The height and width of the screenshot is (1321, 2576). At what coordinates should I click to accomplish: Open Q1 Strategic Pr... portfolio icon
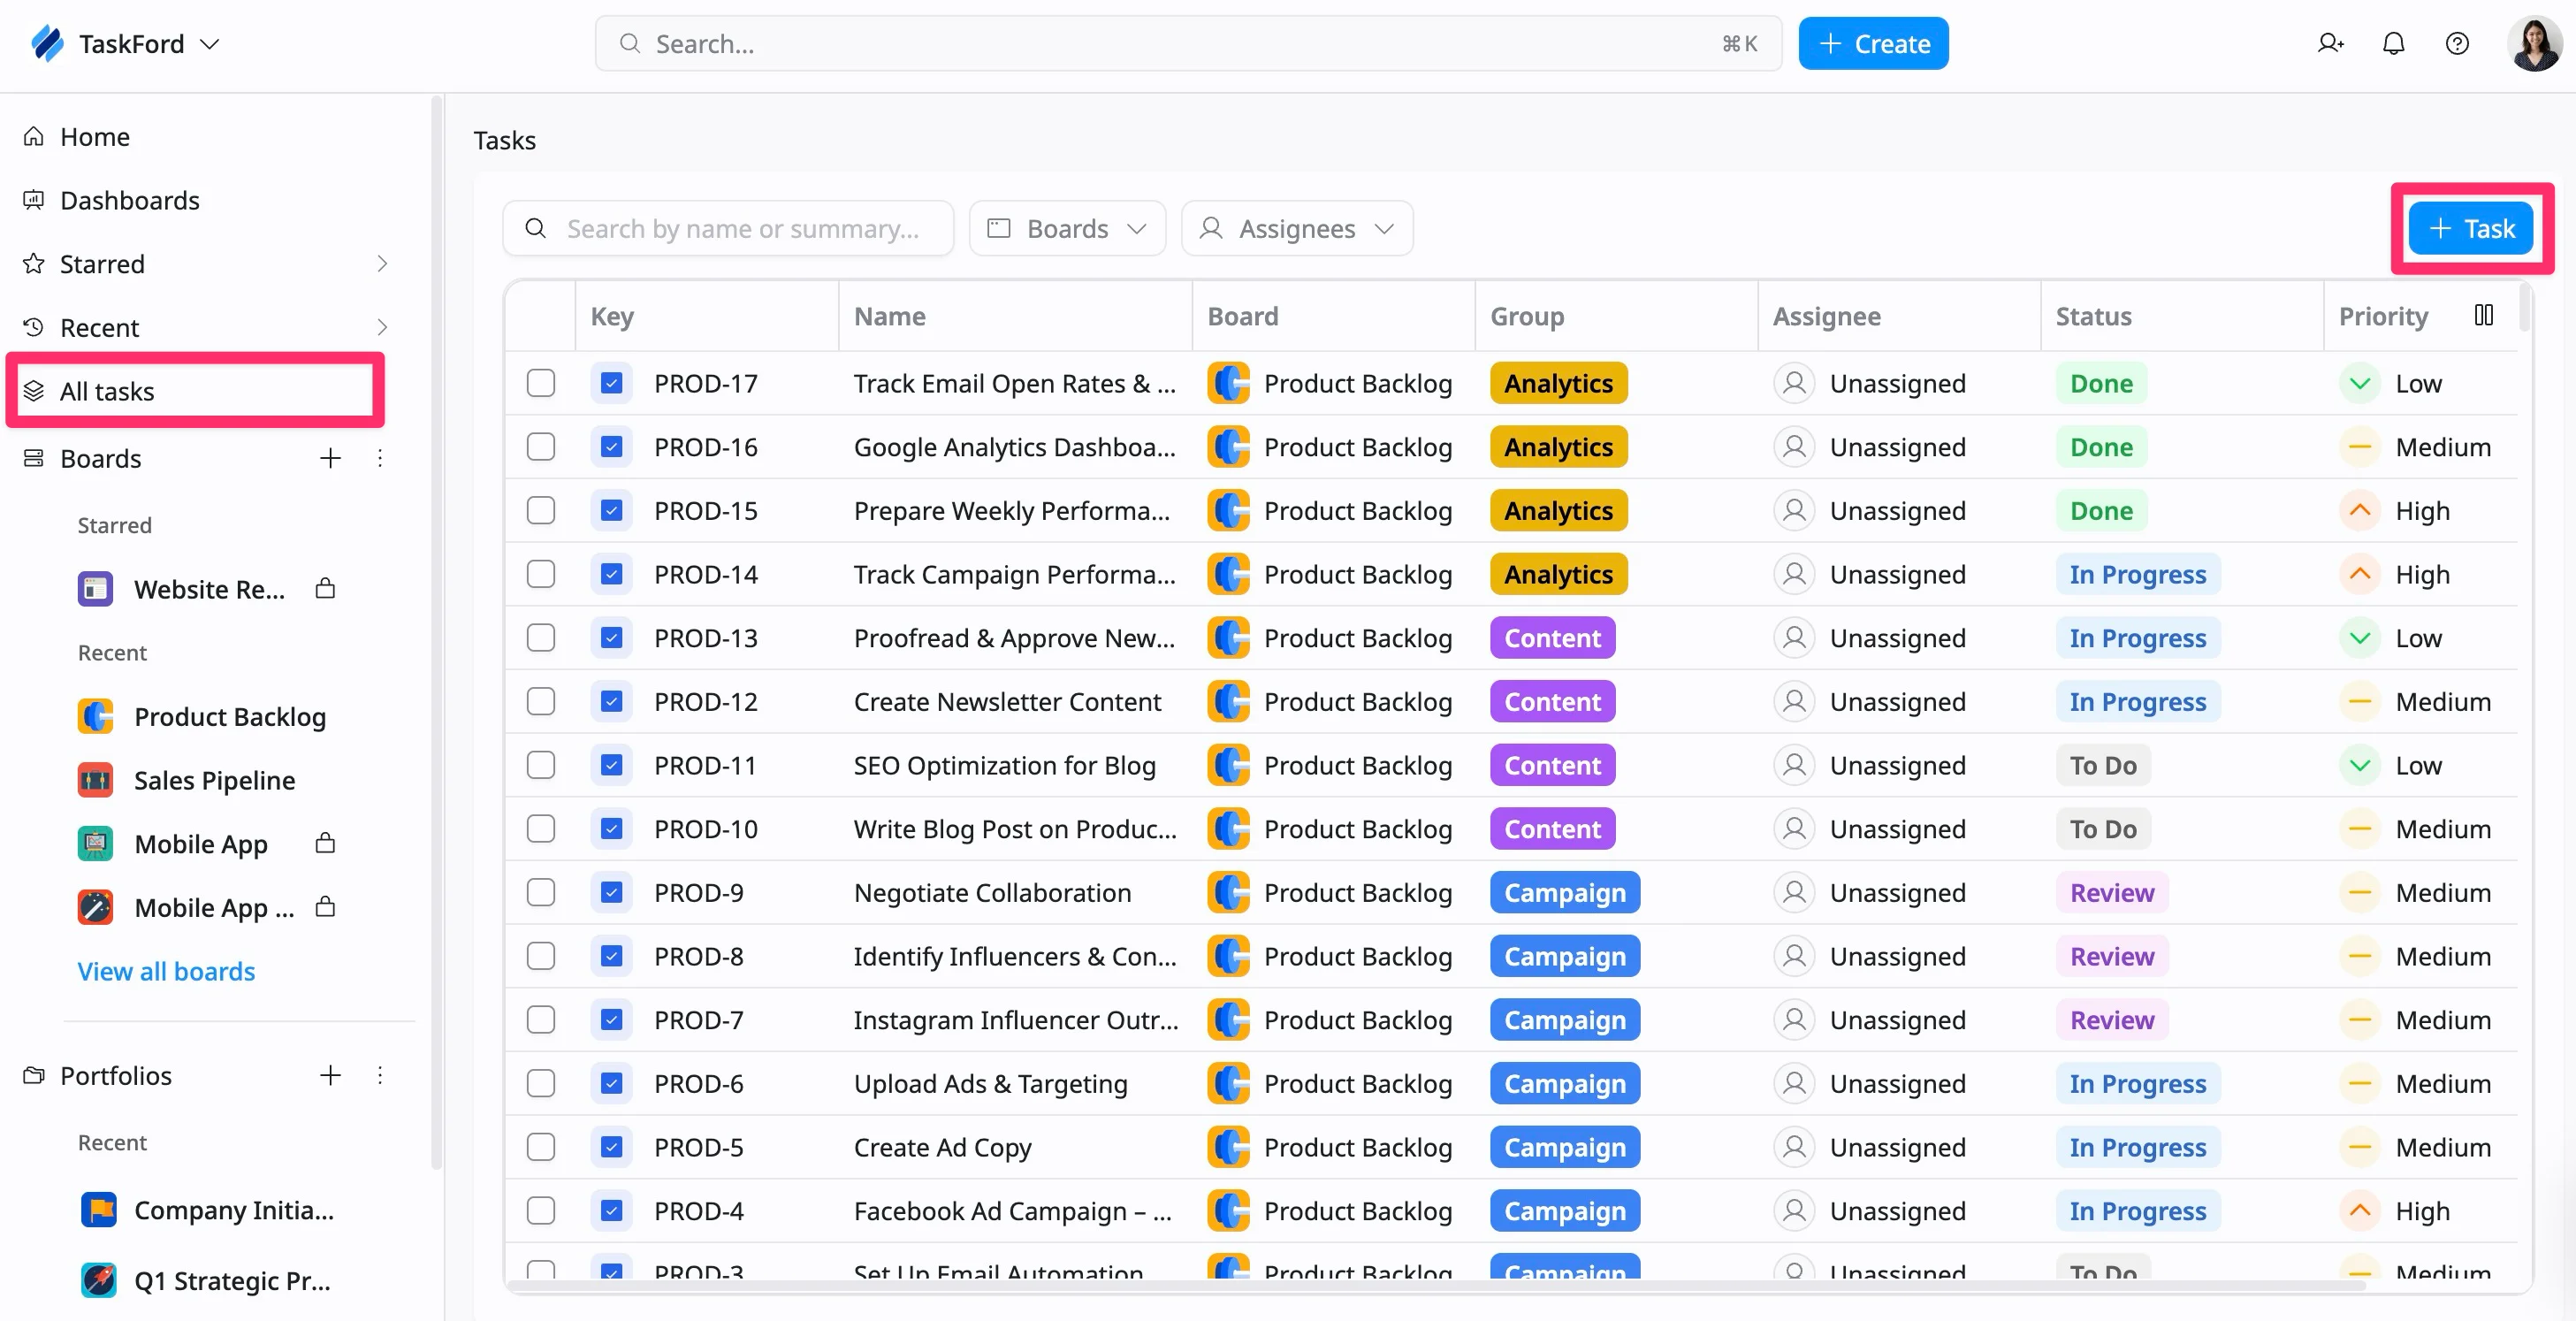(98, 1280)
